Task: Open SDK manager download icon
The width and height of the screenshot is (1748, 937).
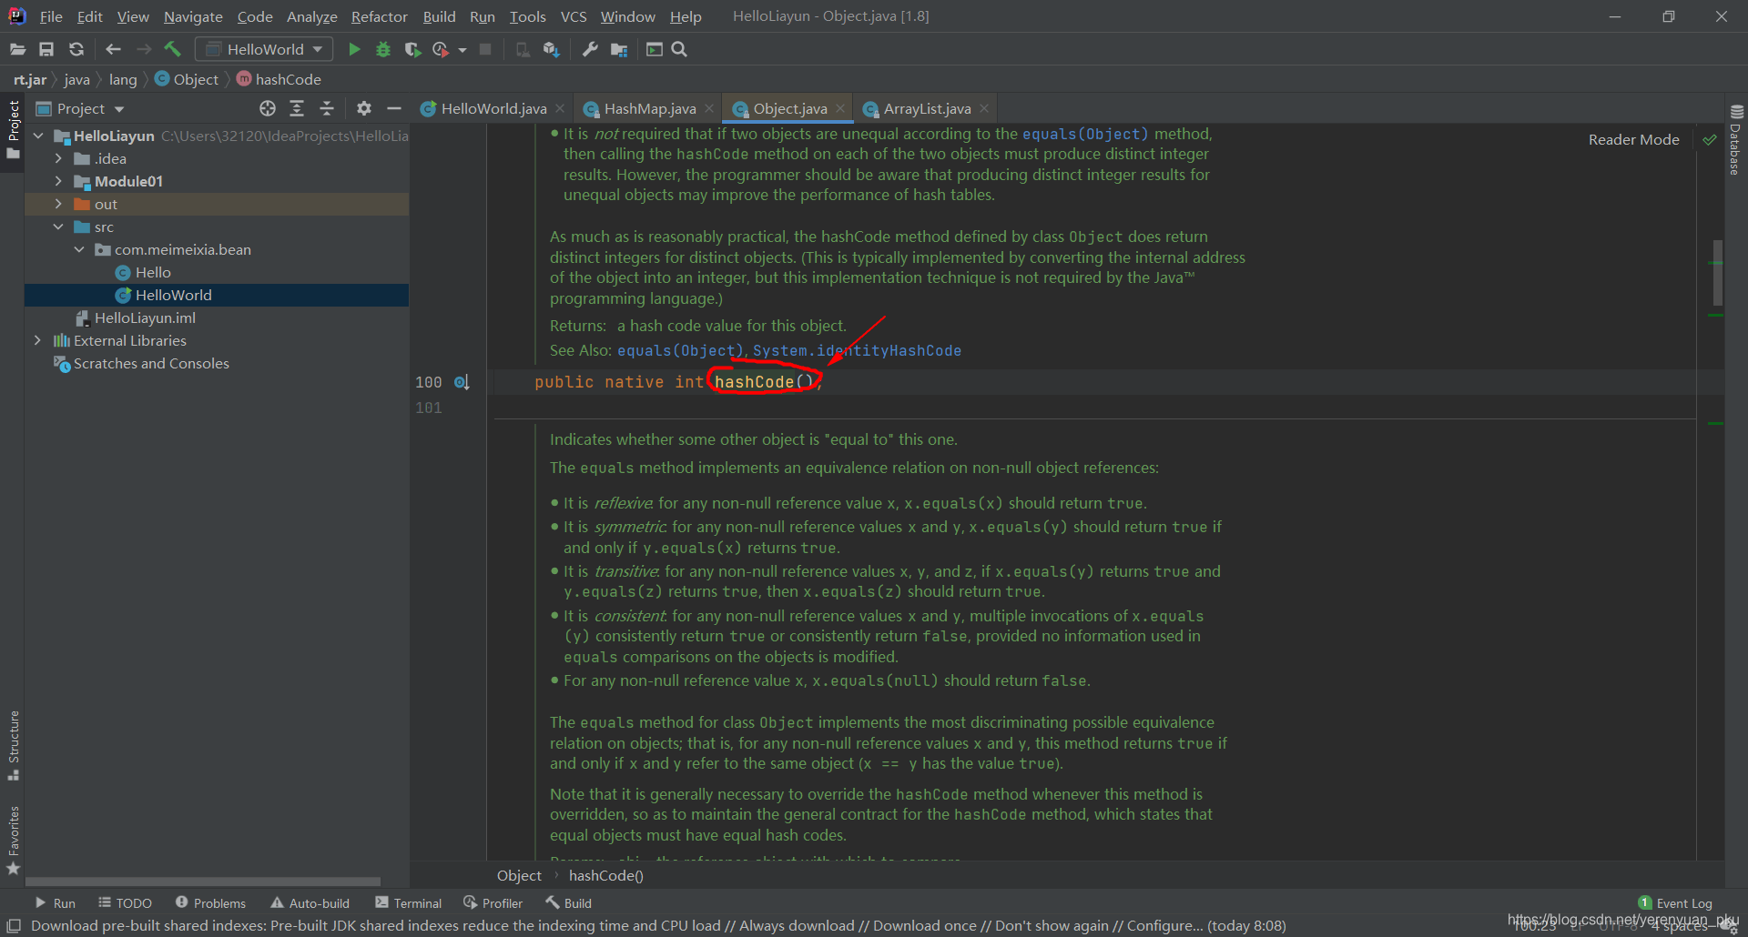Action: [551, 49]
